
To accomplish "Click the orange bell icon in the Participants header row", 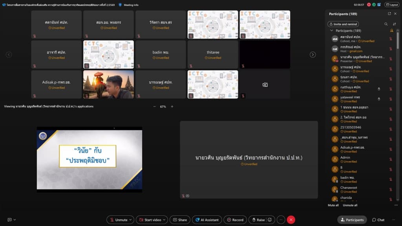I will tap(391, 31).
